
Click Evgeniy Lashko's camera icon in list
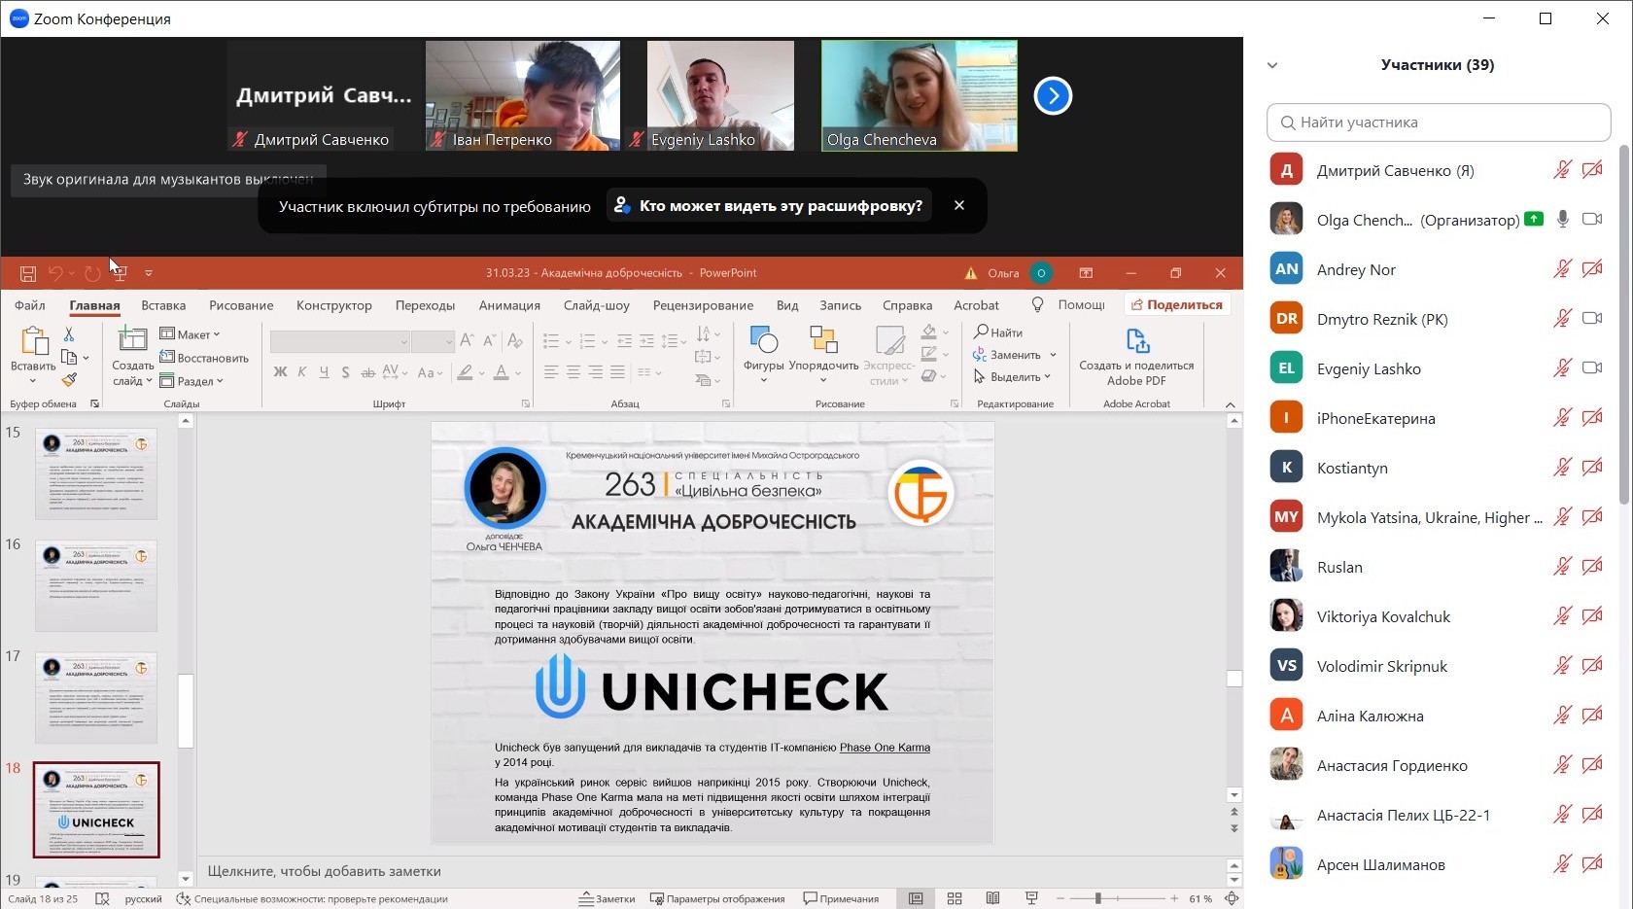click(1592, 368)
